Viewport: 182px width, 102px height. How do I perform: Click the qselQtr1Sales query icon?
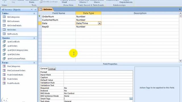[x=4, y=54]
